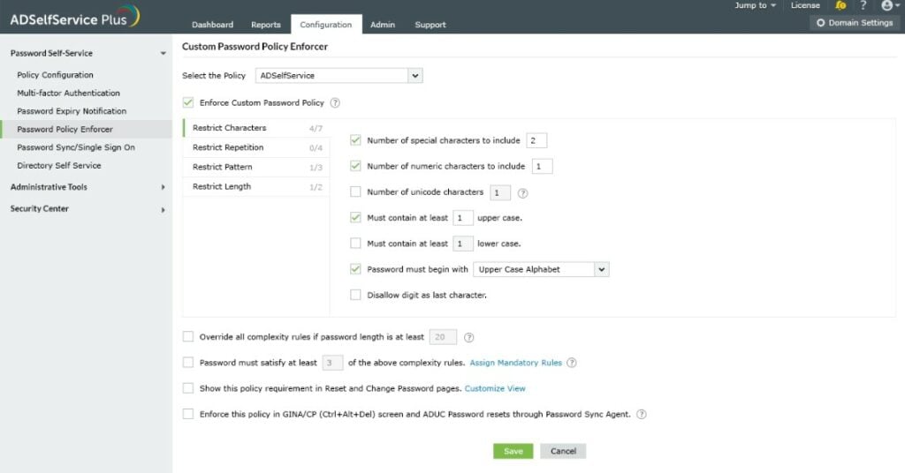
Task: Select Restrict Characters tab
Action: 256,128
